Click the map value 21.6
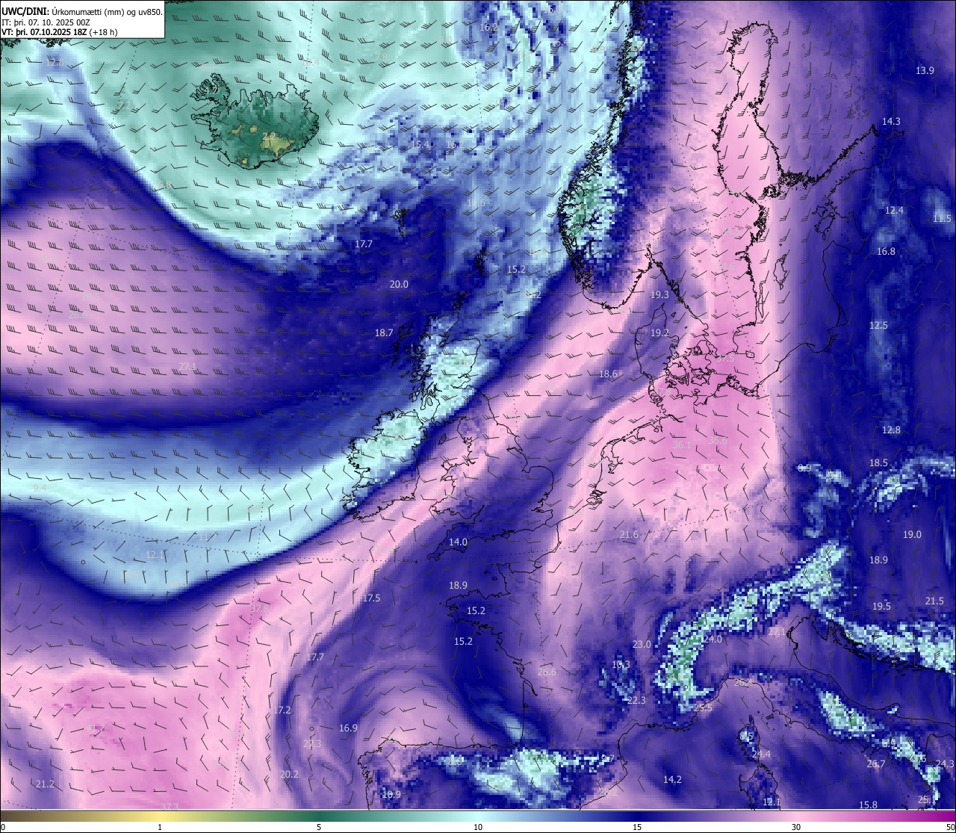956x833 pixels. 629,534
